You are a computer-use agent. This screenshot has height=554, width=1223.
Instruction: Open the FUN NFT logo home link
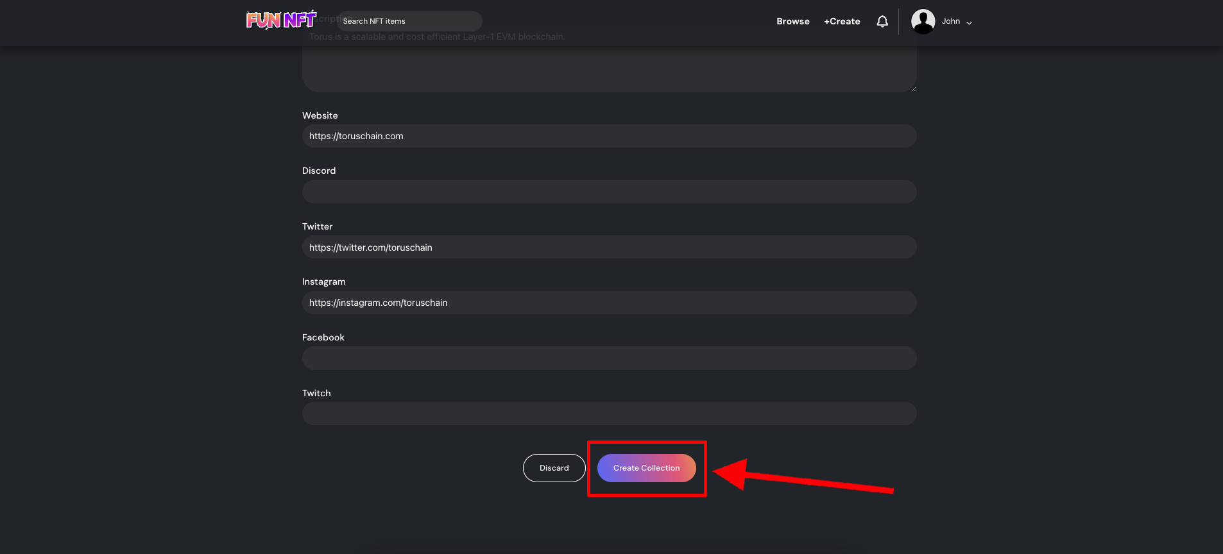[x=282, y=20]
